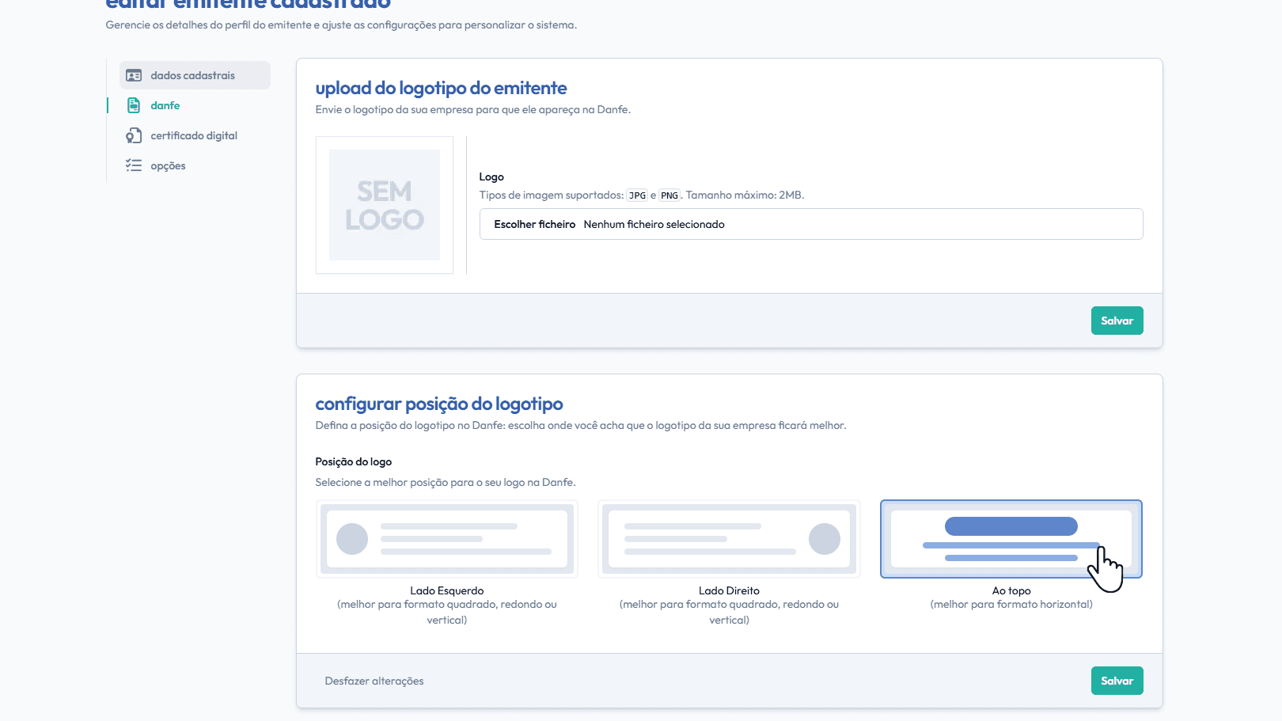This screenshot has height=721, width=1282.
Task: Click the 'Desfazer alterações' link
Action: [374, 681]
